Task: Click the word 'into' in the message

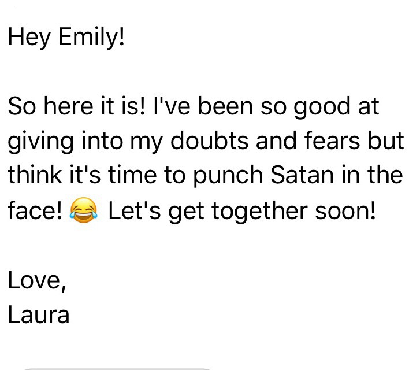Action: (x=102, y=140)
